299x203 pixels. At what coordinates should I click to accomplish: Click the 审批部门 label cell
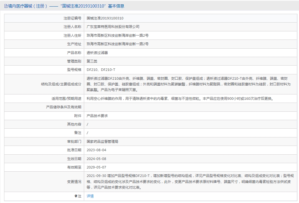[x=44, y=142]
